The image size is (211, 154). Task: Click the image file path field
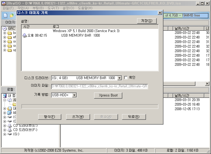(x=99, y=86)
